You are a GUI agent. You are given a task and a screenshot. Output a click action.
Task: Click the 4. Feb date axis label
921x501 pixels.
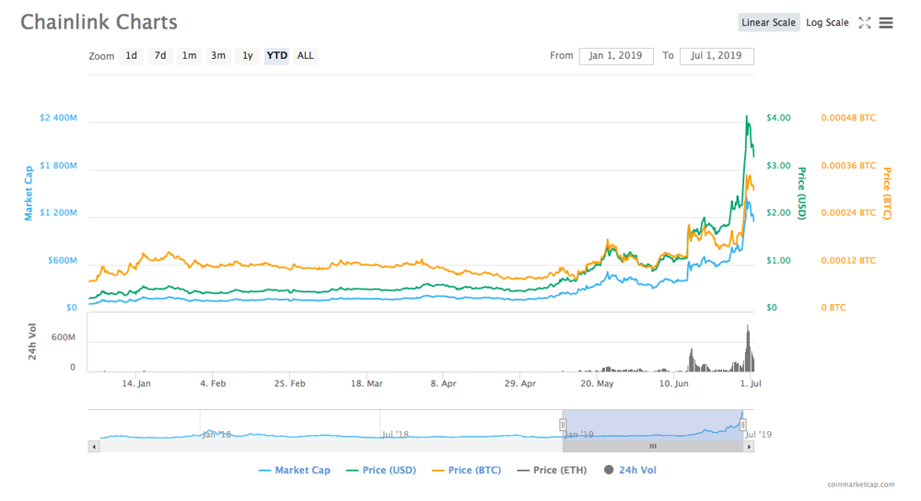[213, 384]
